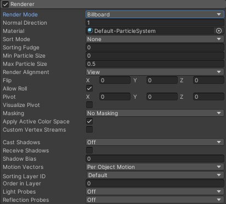Open the Render Mode Billboard dropdown
The image size is (226, 204).
(x=155, y=14)
